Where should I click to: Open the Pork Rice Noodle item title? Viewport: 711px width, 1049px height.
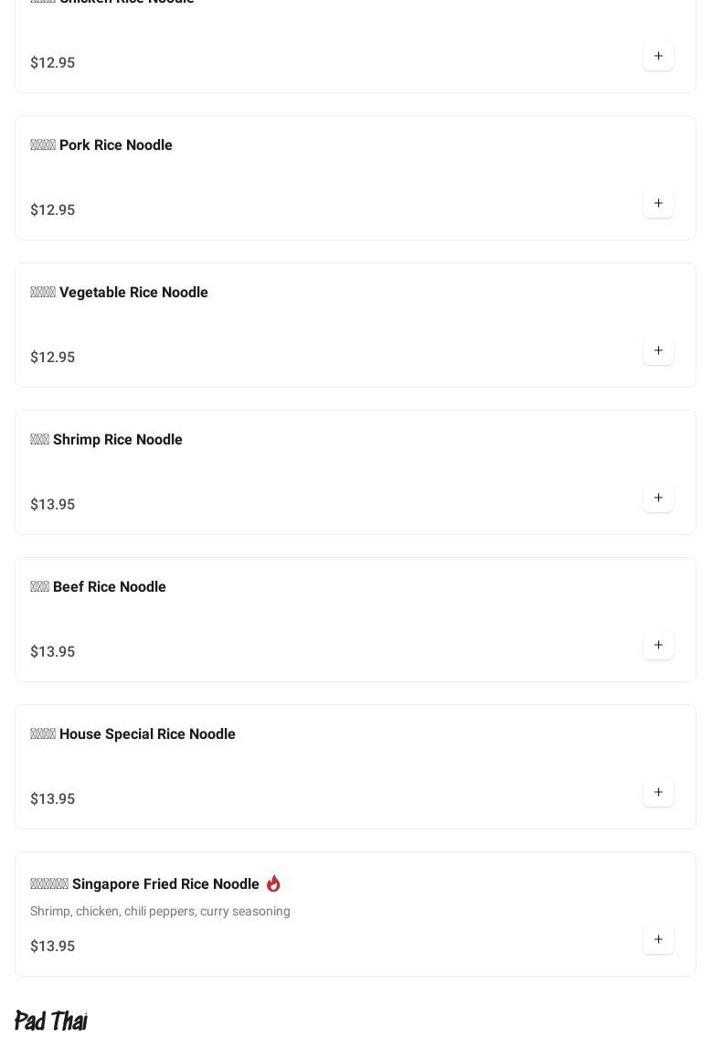[101, 145]
